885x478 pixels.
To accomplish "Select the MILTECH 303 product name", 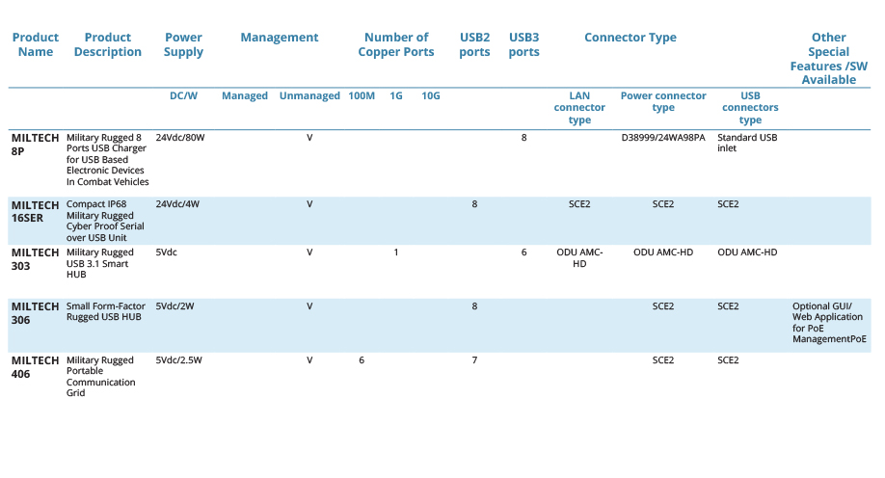I will coord(35,259).
